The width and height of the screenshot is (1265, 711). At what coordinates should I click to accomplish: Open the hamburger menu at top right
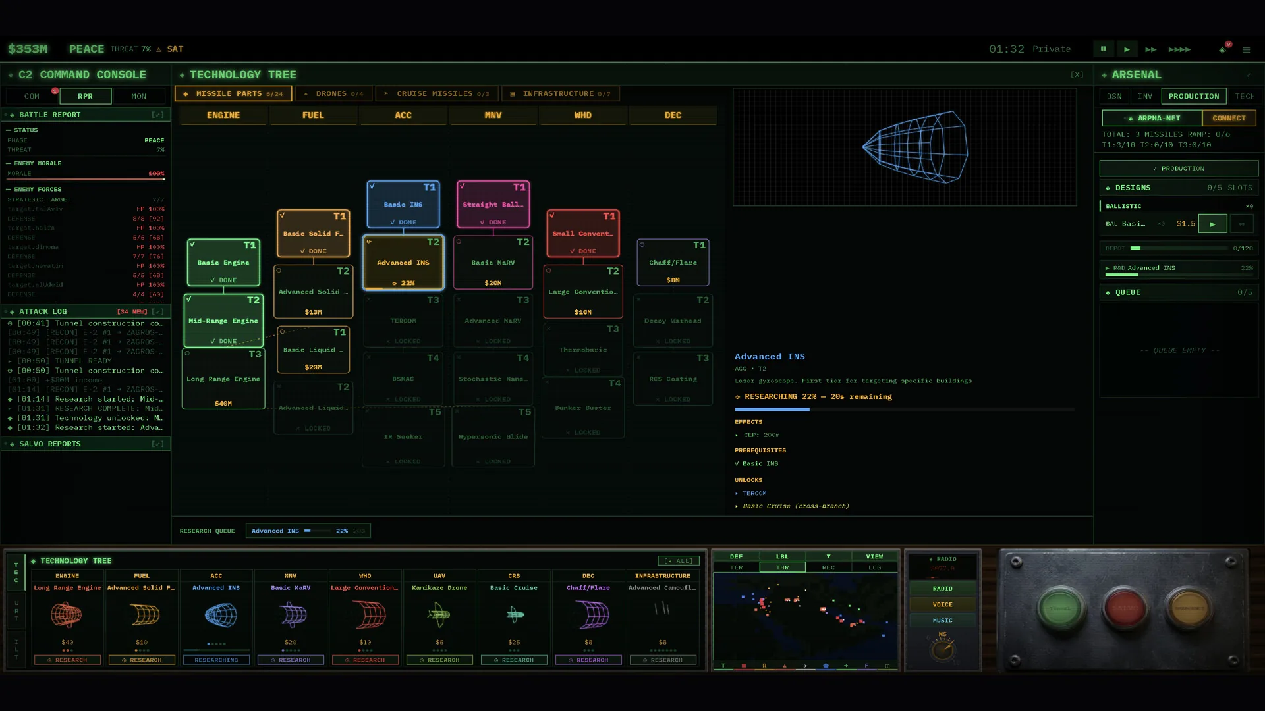click(1246, 49)
